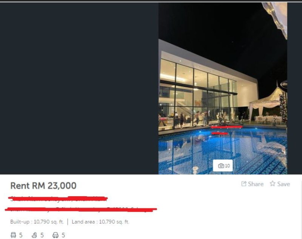
Task: Select the Save text label
Action: (x=284, y=184)
